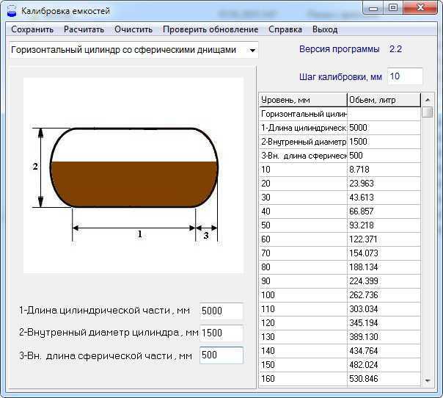Image resolution: width=443 pixels, height=398 pixels.
Task: Expand the tank shape dropdown arrow
Action: click(252, 51)
